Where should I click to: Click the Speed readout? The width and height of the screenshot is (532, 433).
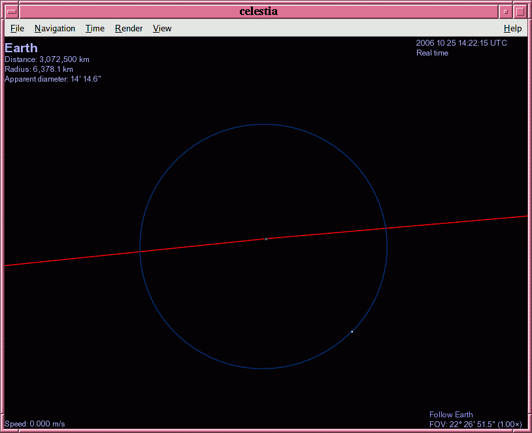tap(35, 424)
